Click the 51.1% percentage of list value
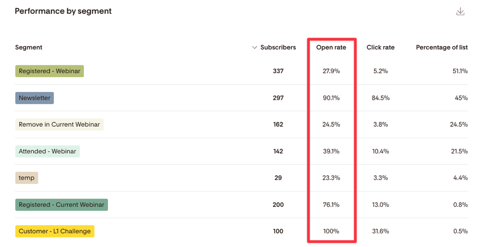The height and width of the screenshot is (247, 483). 460,71
